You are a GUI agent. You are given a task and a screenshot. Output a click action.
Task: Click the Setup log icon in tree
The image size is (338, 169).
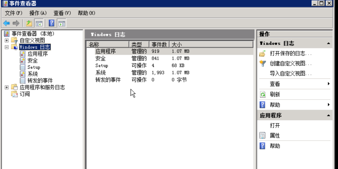pos(22,67)
